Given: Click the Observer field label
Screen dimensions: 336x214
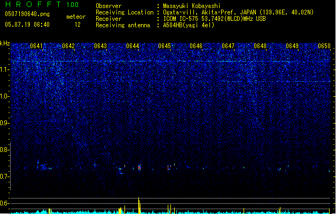Looking at the screenshot, I should (x=108, y=6).
